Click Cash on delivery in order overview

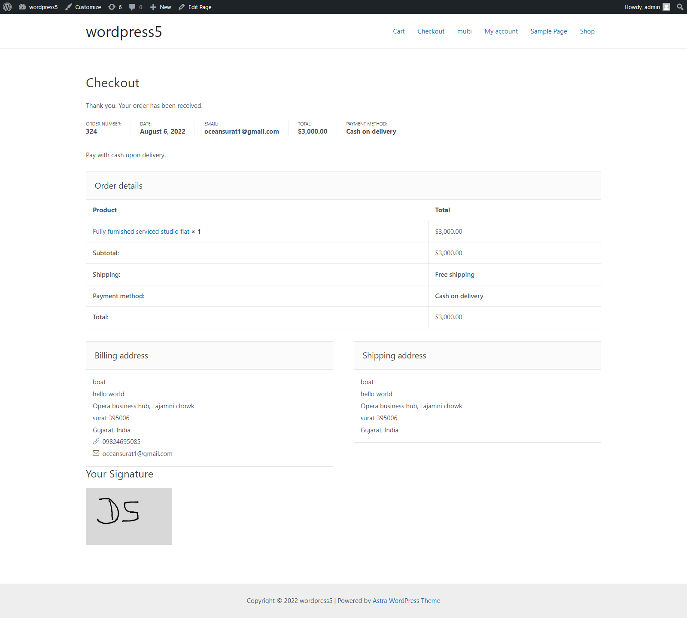tap(371, 132)
